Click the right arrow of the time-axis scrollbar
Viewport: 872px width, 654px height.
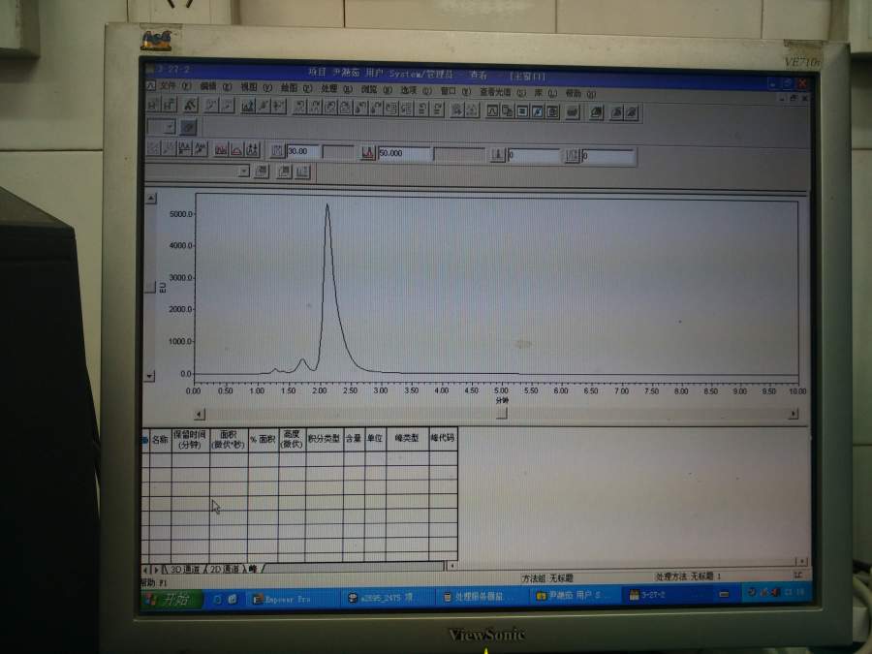point(794,413)
